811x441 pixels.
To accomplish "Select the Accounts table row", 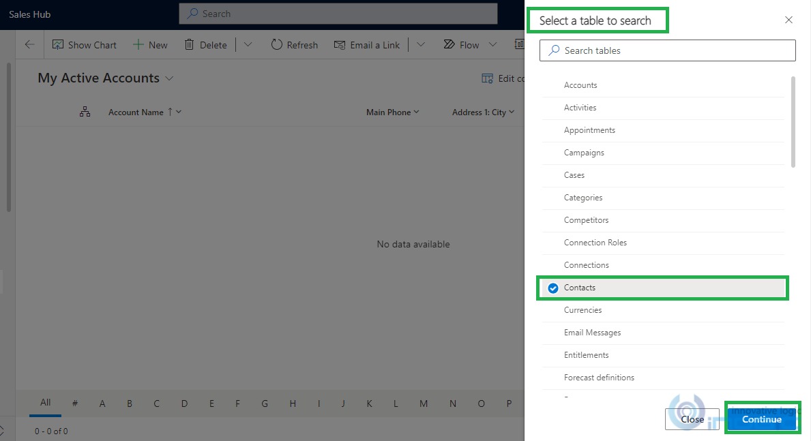I will click(580, 85).
